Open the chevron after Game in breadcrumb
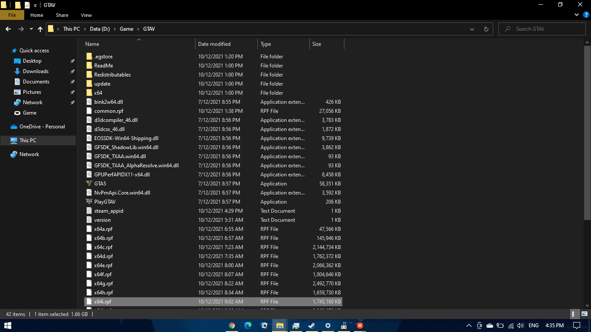The width and height of the screenshot is (591, 332). (138, 29)
